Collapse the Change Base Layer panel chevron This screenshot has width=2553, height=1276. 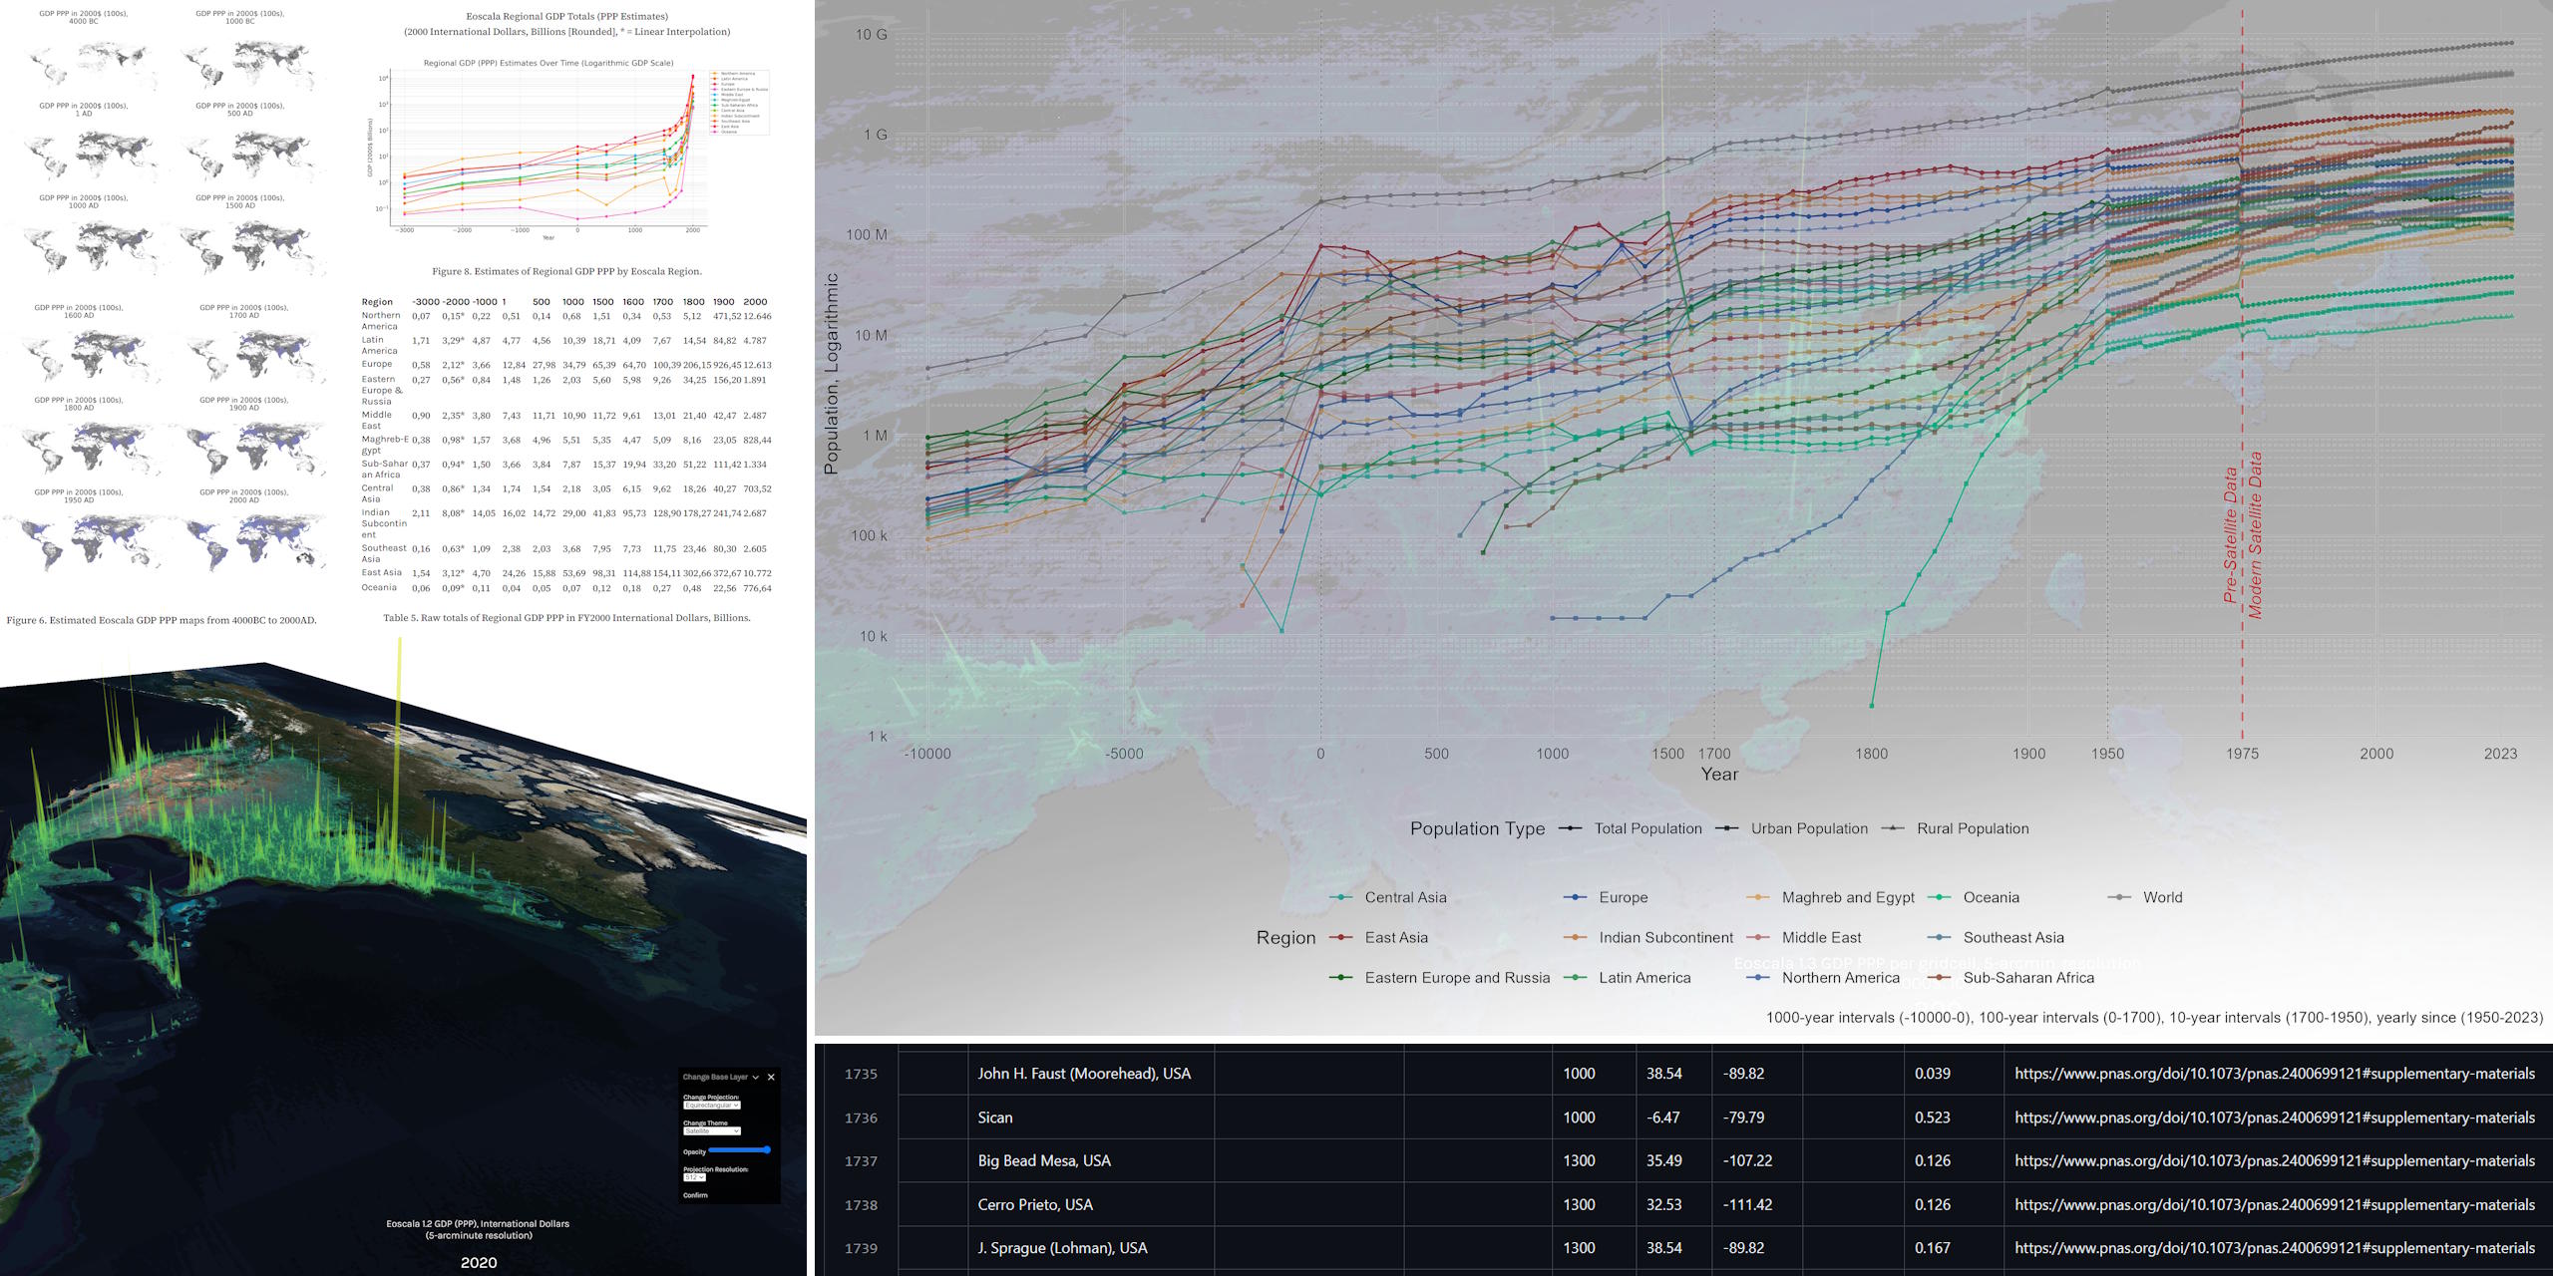tap(755, 1077)
